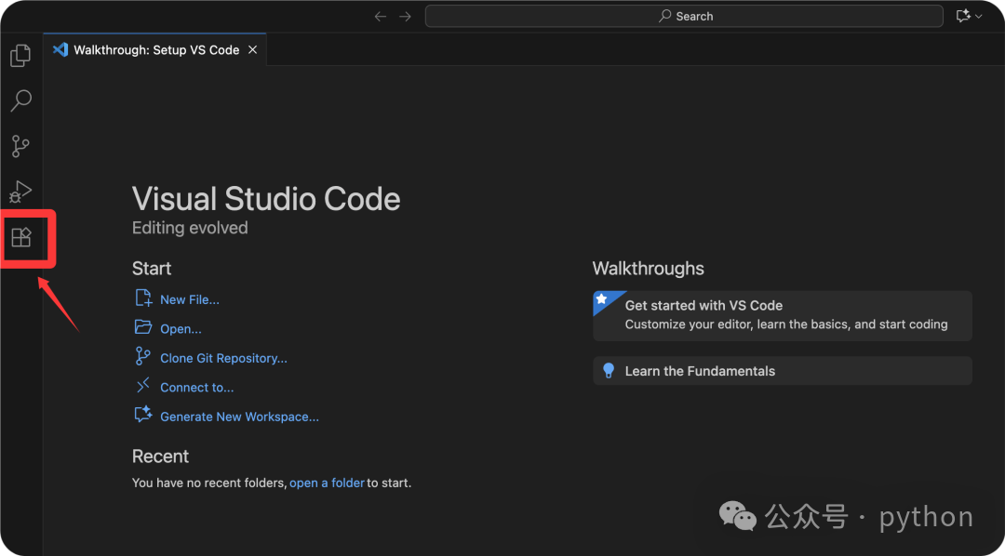The image size is (1005, 556).
Task: Click the star badge on Get started card
Action: pyautogui.click(x=601, y=299)
